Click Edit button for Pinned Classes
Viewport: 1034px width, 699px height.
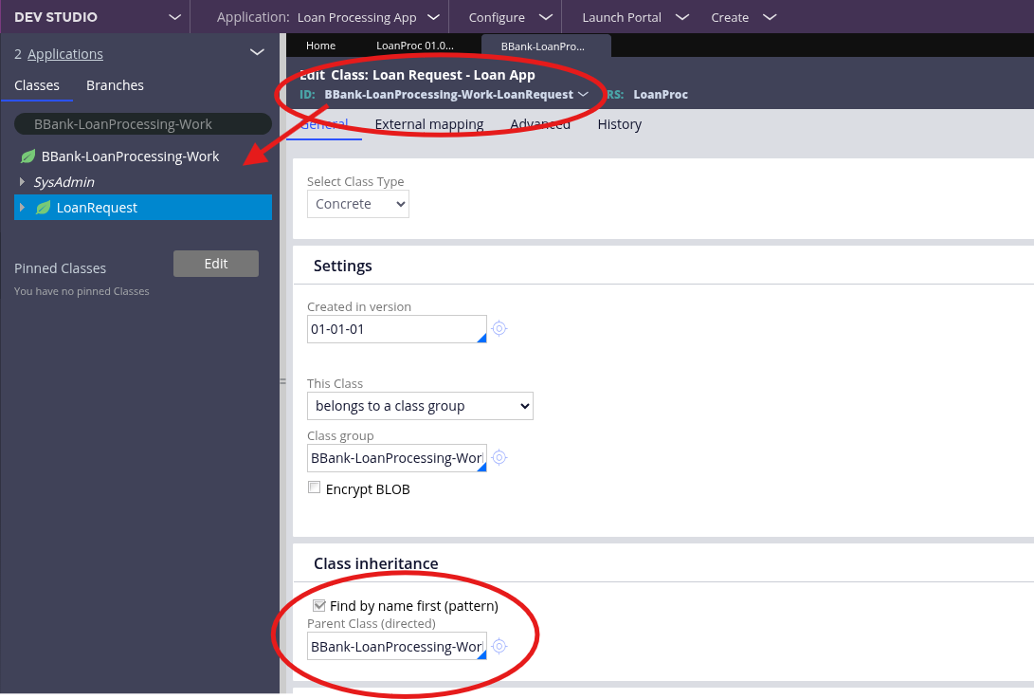(x=216, y=264)
